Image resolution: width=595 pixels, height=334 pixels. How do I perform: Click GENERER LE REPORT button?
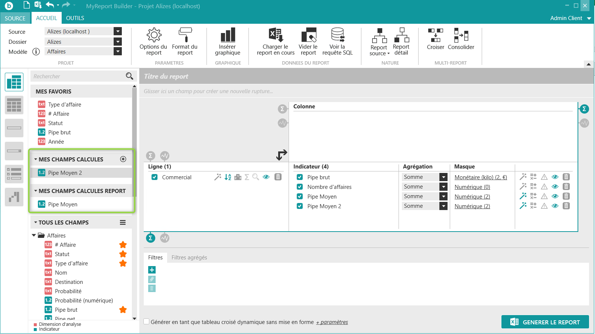click(x=545, y=322)
